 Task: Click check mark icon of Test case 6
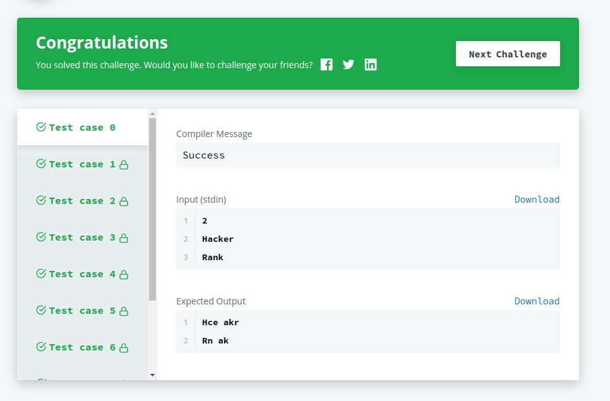click(x=41, y=346)
